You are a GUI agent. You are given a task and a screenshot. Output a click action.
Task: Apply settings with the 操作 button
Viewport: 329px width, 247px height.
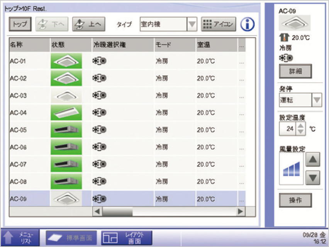click(295, 200)
